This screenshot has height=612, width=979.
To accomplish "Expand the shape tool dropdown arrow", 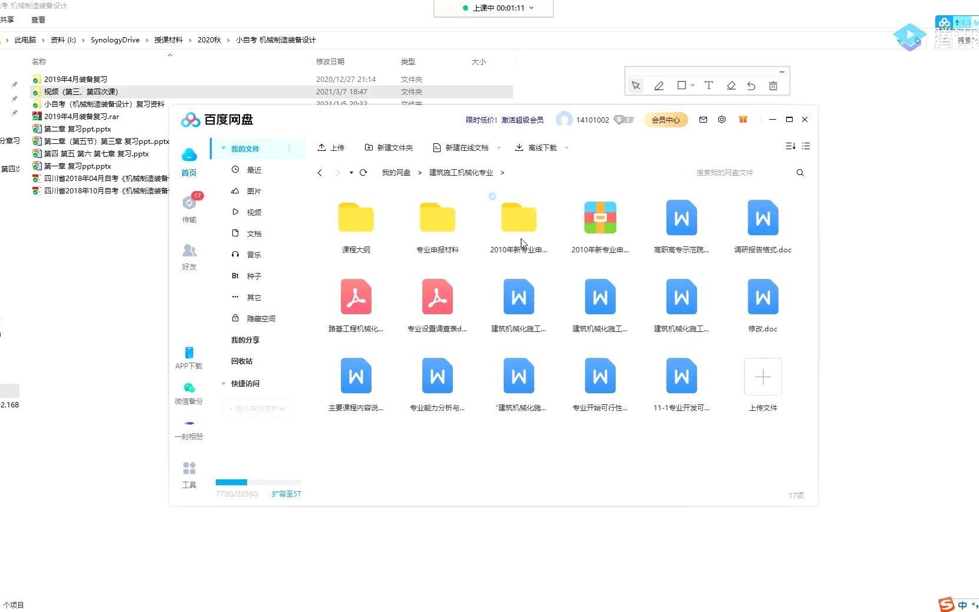I will click(692, 85).
